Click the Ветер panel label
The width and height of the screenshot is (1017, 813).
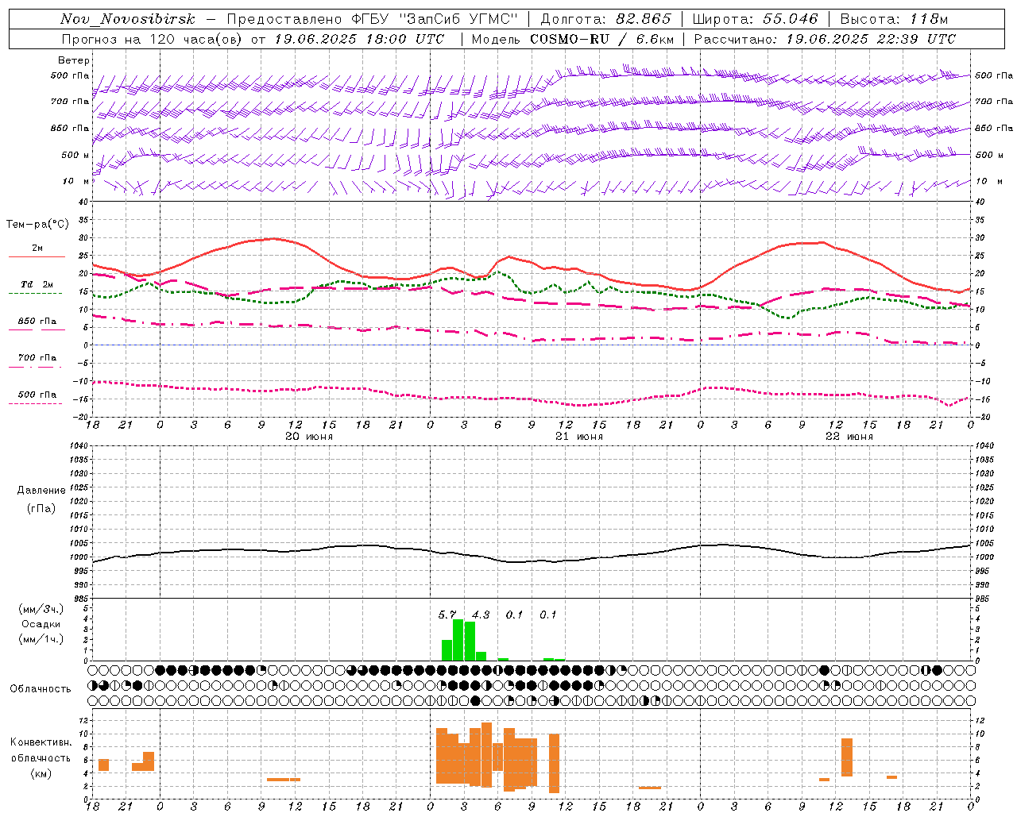[74, 60]
